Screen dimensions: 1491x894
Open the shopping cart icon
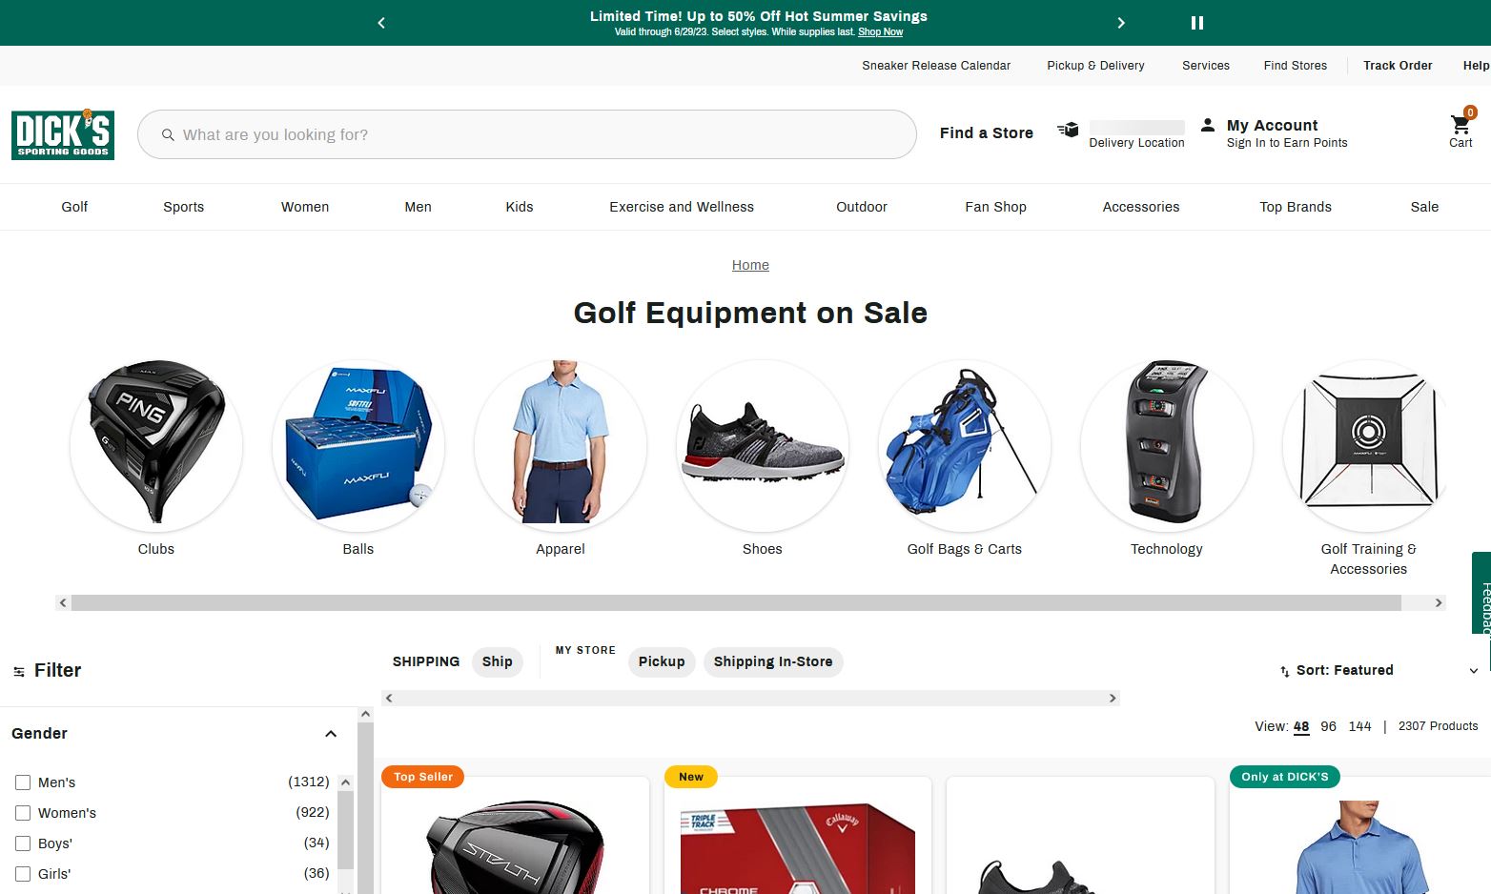point(1460,126)
